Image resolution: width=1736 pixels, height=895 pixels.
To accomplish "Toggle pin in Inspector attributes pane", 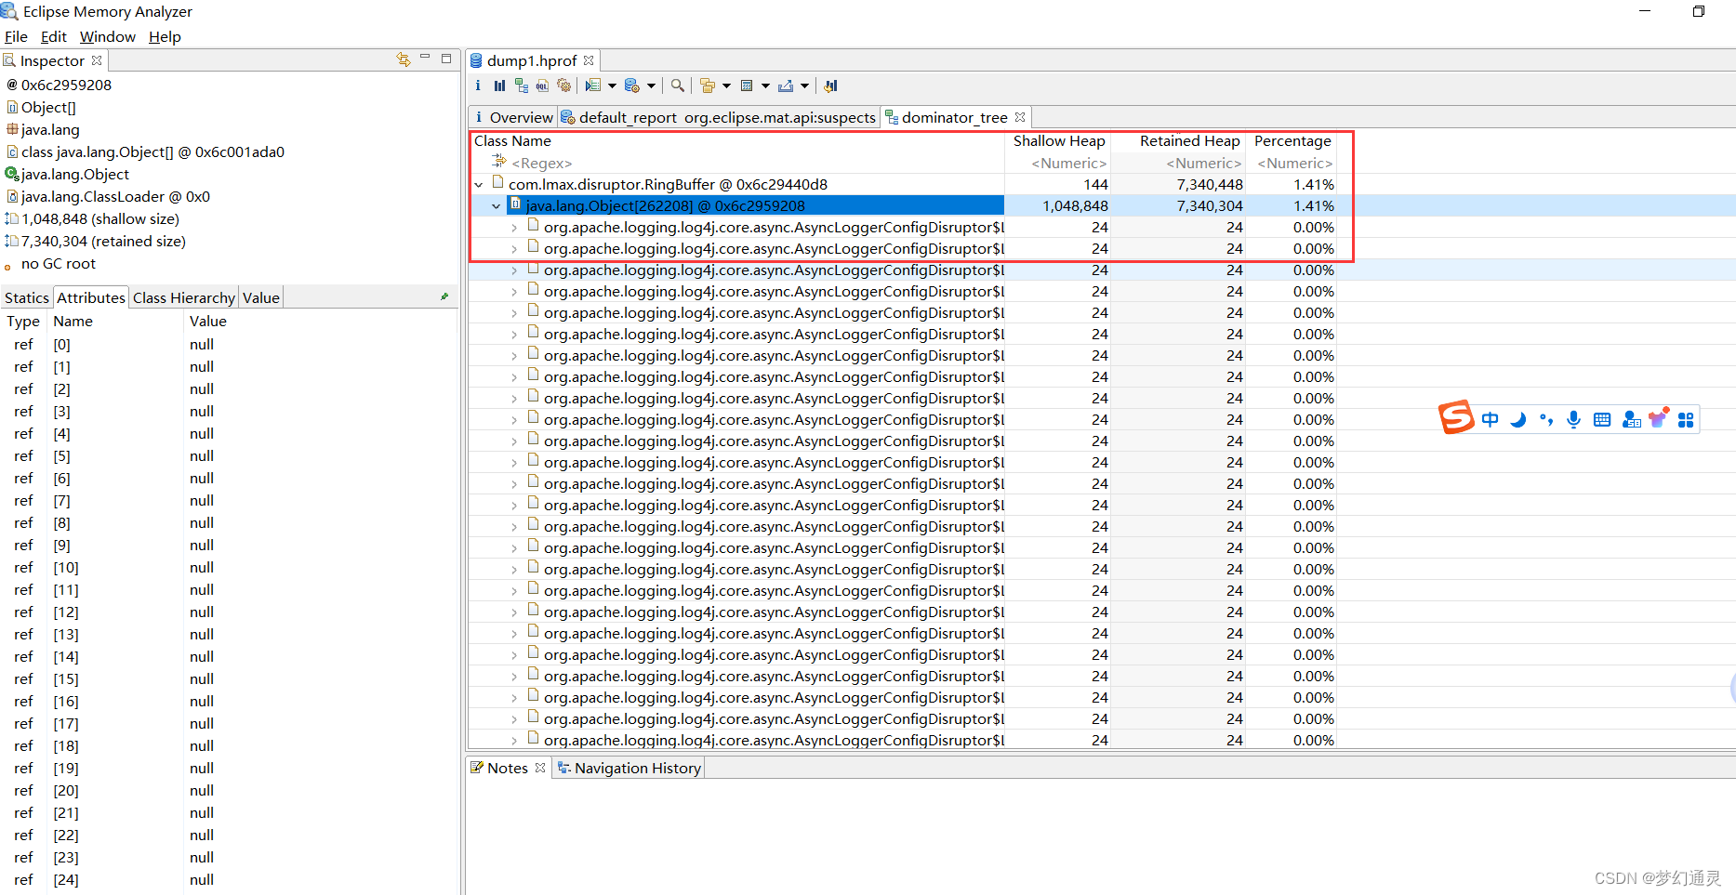I will click(x=444, y=297).
